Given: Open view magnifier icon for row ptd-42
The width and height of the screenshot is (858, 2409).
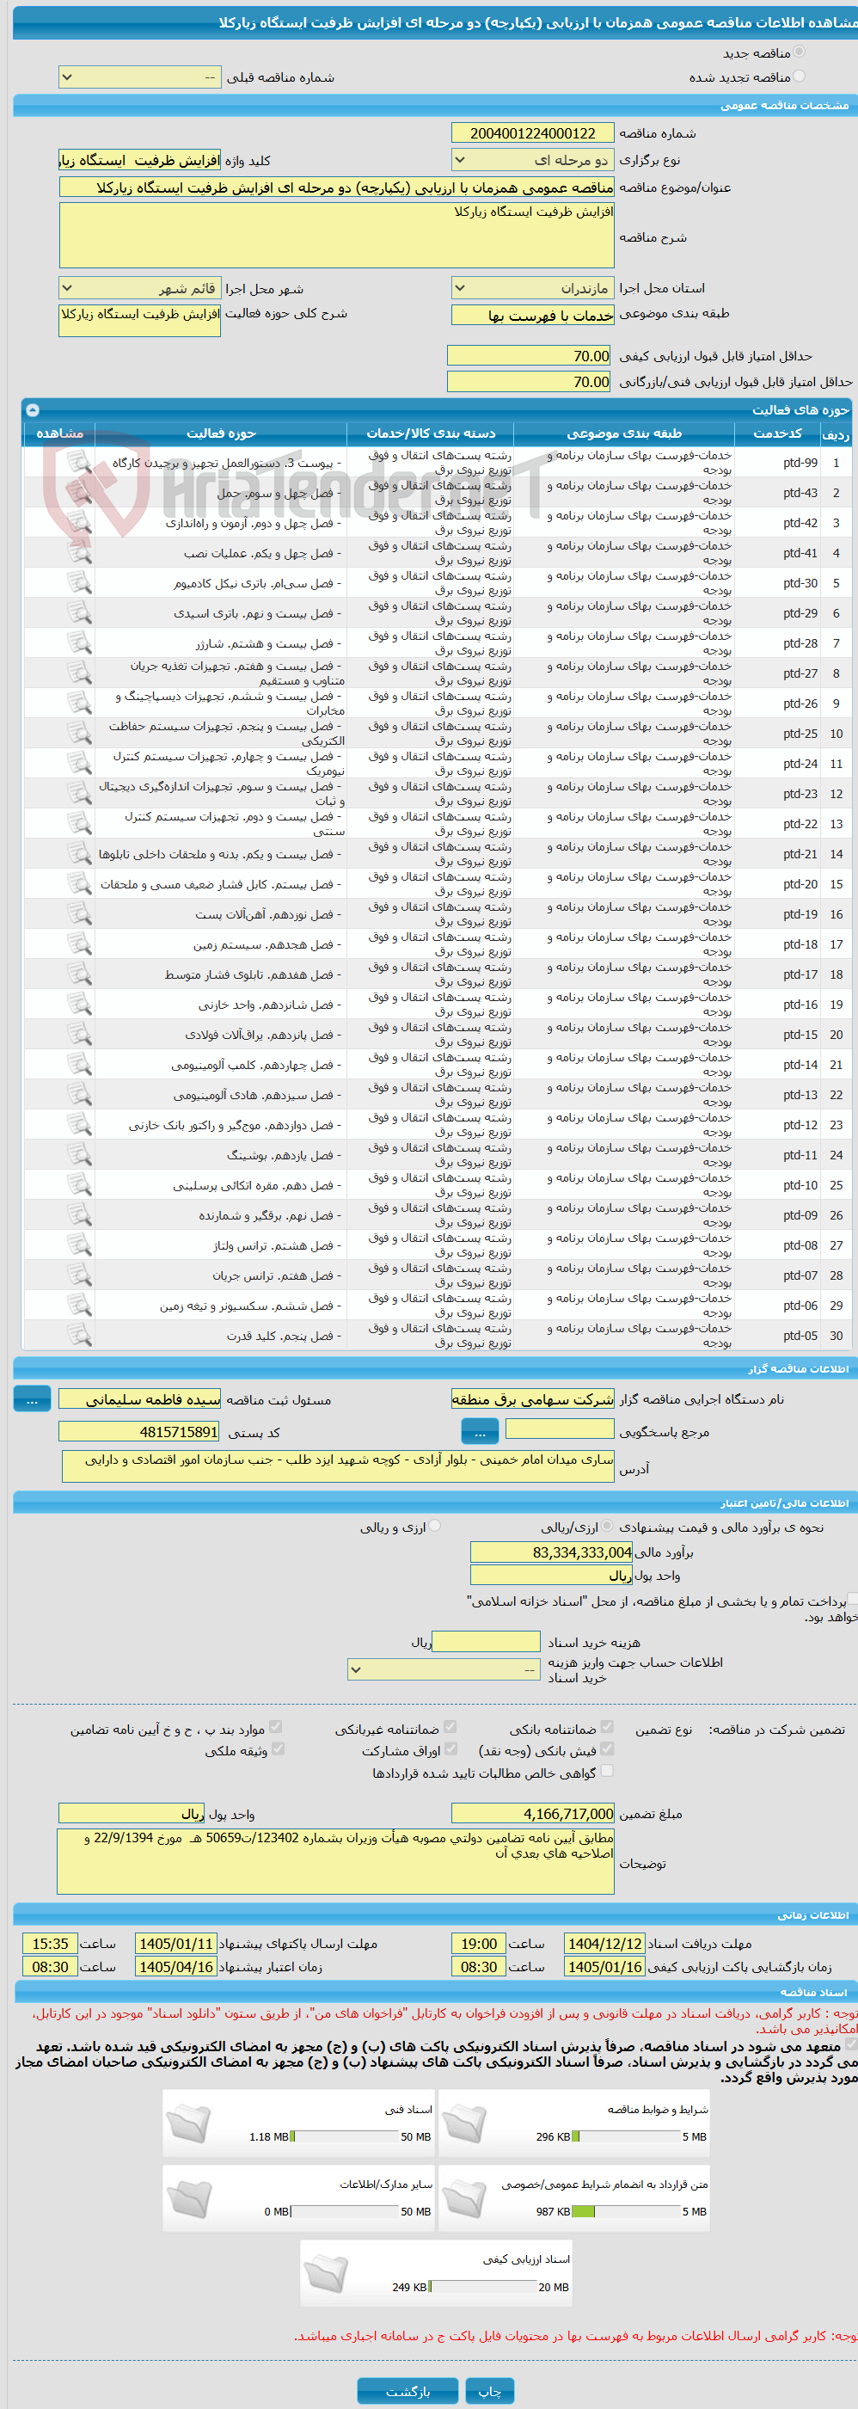Looking at the screenshot, I should pos(79,523).
